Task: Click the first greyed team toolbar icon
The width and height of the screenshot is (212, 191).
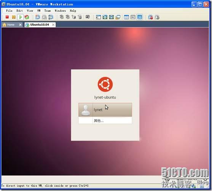Action: (62, 17)
